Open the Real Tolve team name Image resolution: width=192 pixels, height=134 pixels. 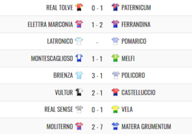click(x=60, y=8)
